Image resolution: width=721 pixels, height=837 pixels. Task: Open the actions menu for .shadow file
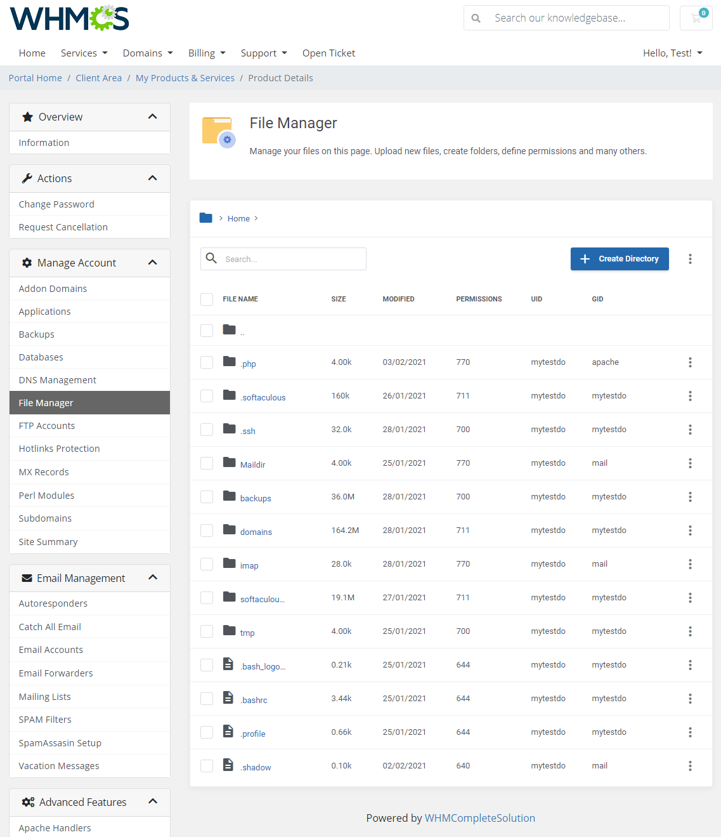point(690,766)
